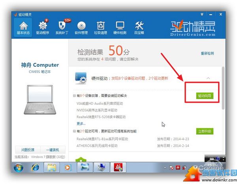Screen dimensions: 237x184
Task: Collapse the 硬件驱动 section chevron
Action: [x=208, y=78]
